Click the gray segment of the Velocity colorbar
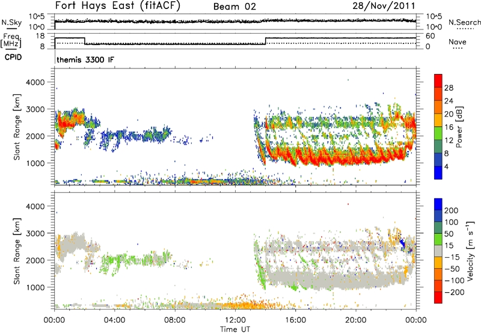Viewport: 481px width, 333px height. (x=438, y=251)
